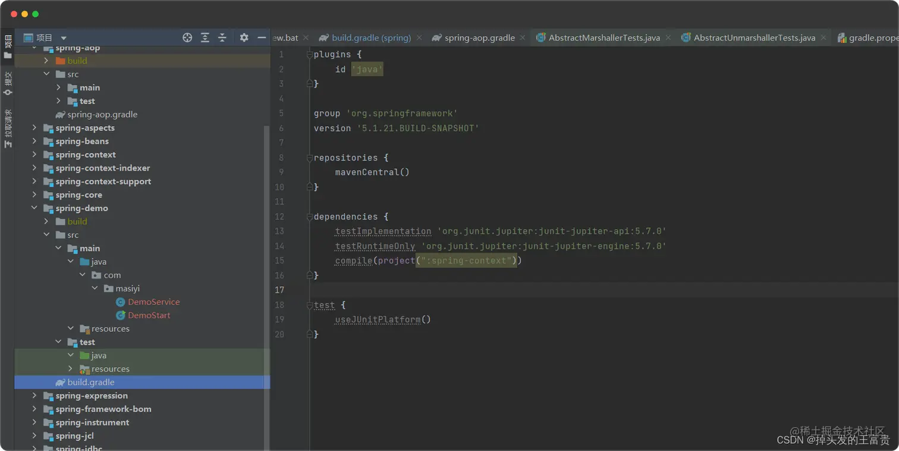899x451 pixels.
Task: Switch to the AbstractMarshallerTests.java tab
Action: 604,37
